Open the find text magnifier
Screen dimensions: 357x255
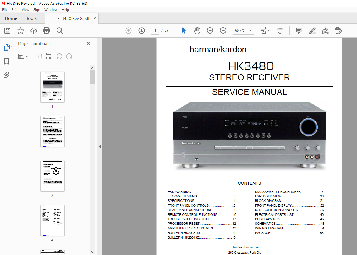pos(60,31)
